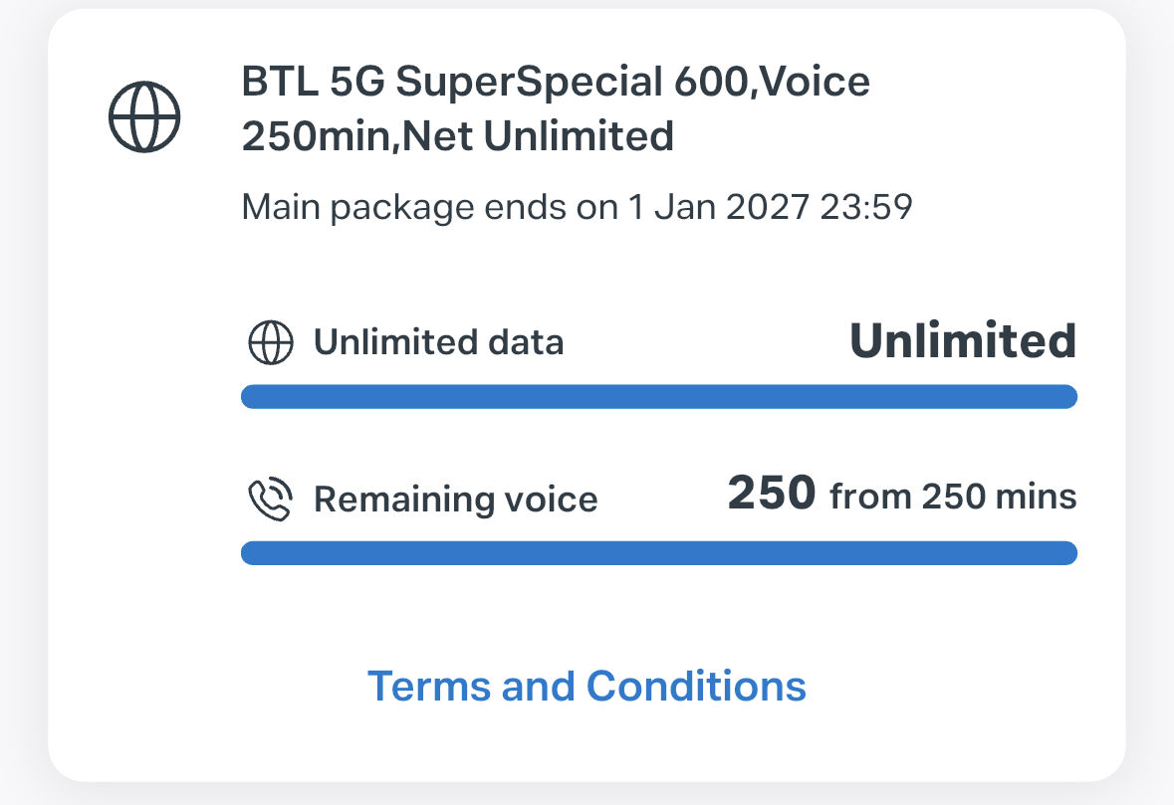Tap the large globe icon beside package title
Viewport: 1174px width, 805px height.
[x=144, y=116]
